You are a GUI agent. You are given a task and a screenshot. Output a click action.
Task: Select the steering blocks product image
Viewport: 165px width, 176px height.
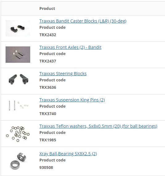pyautogui.click(x=18, y=79)
